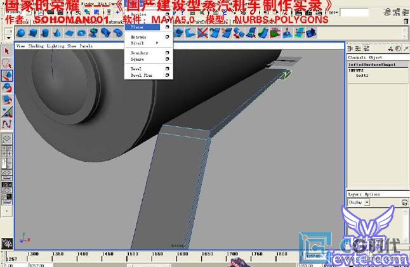Switch to four view layout
The image size is (410, 267).
pyautogui.click(x=7, y=151)
